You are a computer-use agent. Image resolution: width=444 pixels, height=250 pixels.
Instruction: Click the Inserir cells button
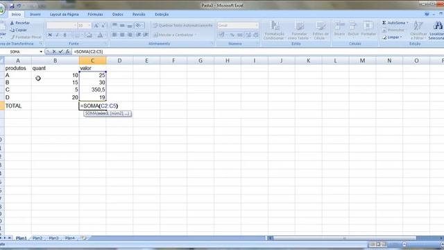pos(339,29)
